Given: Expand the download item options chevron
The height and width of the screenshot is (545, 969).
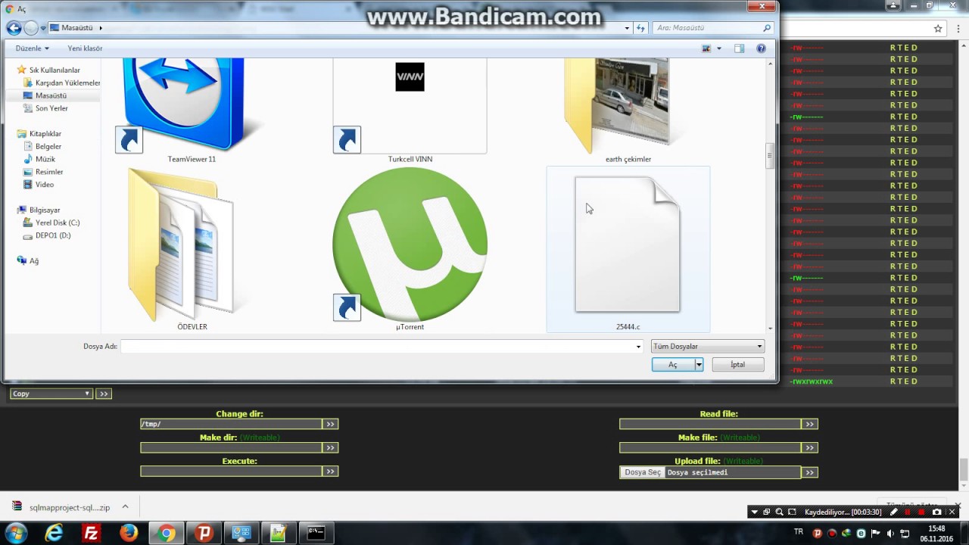Looking at the screenshot, I should pyautogui.click(x=125, y=507).
